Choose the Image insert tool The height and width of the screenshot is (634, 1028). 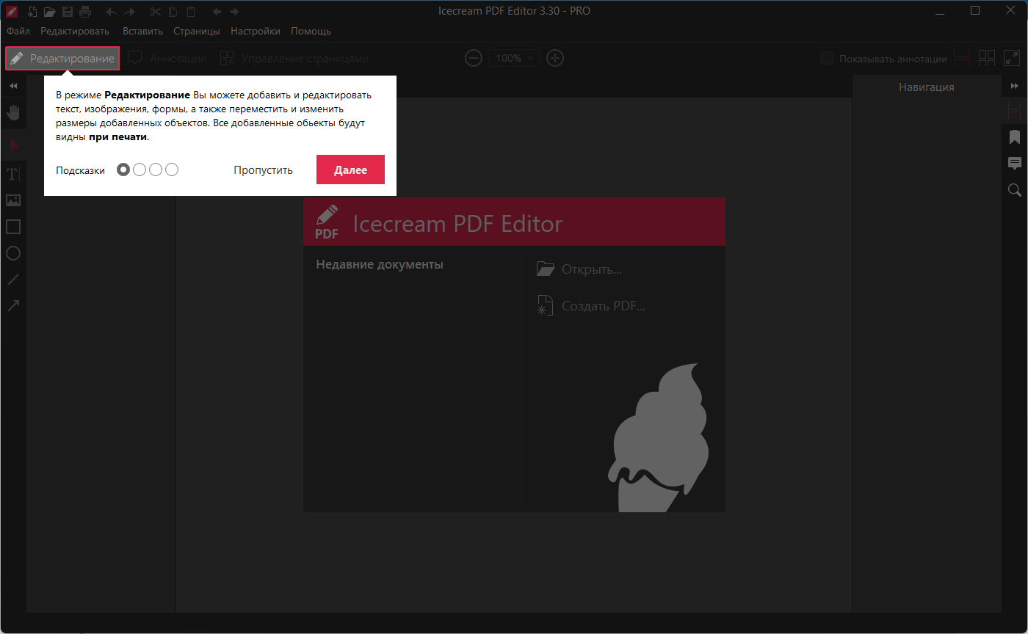[13, 200]
